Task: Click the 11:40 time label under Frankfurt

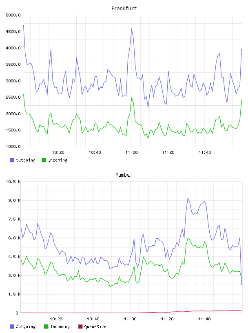Action: coord(205,153)
